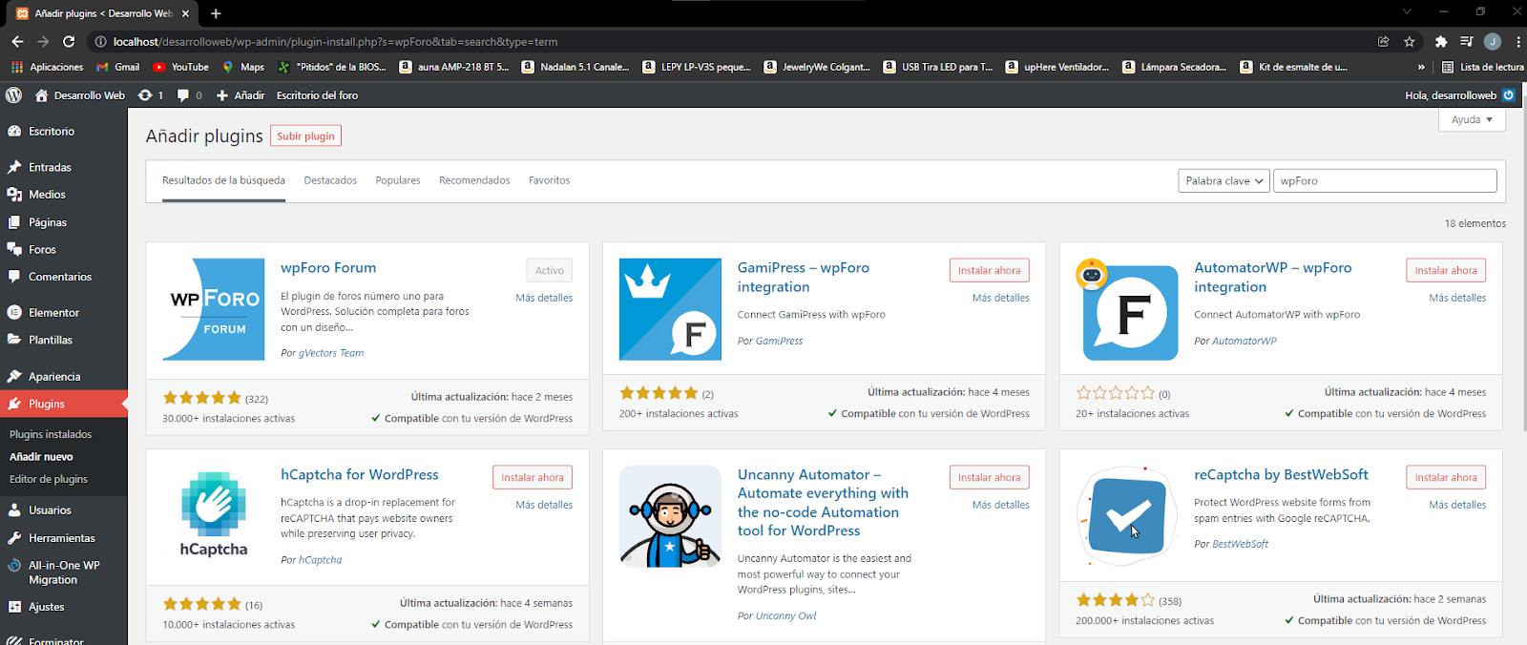
Task: Open the Maps bookmark
Action: (243, 67)
